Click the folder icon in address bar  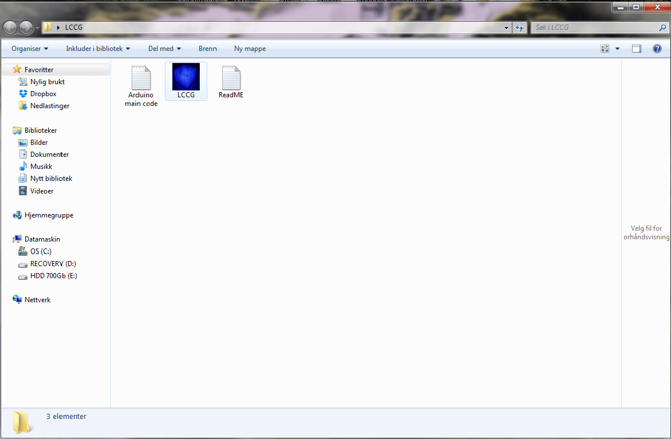(x=48, y=27)
